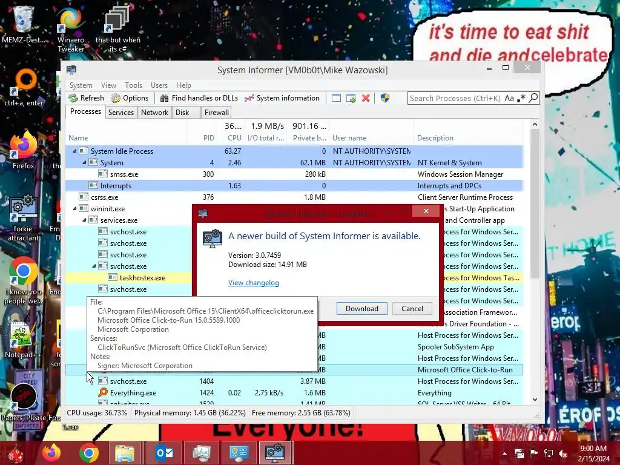620x465 pixels.
Task: Open the View menu
Action: click(108, 85)
